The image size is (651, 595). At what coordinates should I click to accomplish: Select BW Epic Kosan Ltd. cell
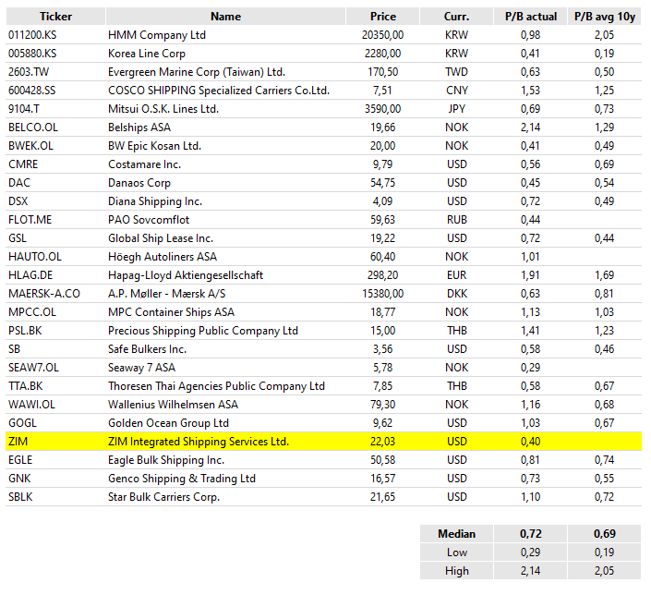(225, 146)
